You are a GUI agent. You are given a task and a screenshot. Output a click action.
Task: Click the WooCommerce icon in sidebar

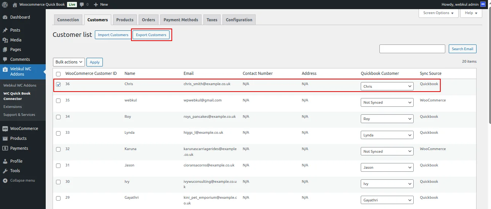pos(5,128)
